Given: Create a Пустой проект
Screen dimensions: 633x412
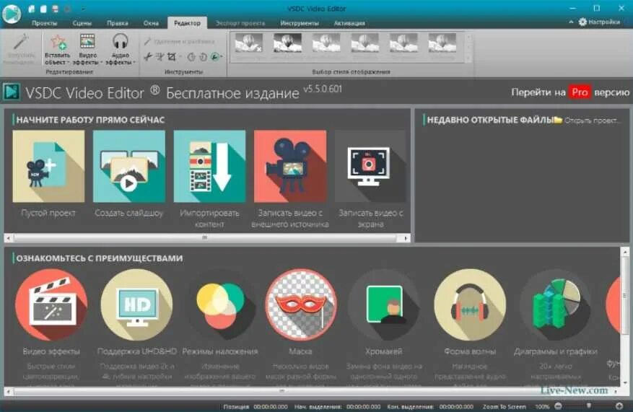Looking at the screenshot, I should (x=48, y=166).
